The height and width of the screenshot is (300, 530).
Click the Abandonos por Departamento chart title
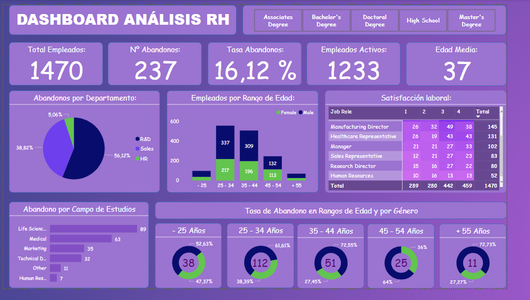coord(85,98)
